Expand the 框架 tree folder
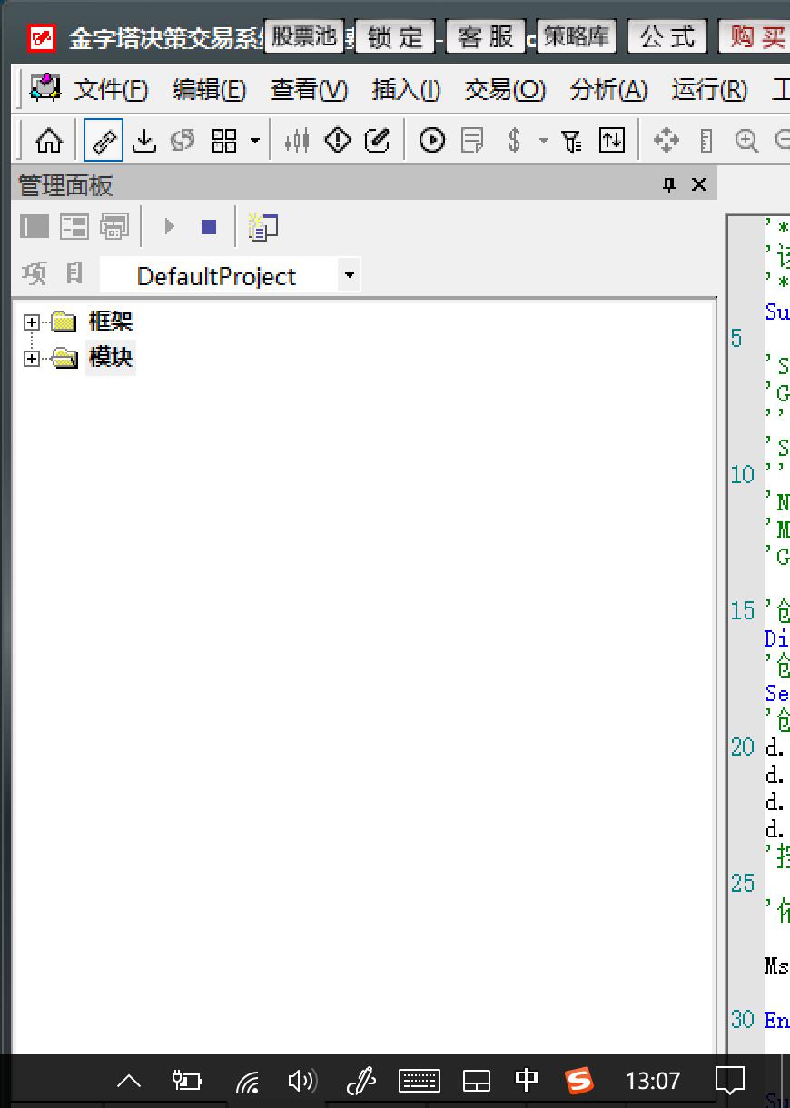Viewport: 790px width, 1108px height. click(x=32, y=322)
